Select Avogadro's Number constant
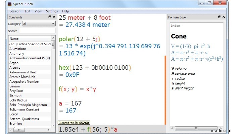Viewport: 235px width, 134px height. 30,81
